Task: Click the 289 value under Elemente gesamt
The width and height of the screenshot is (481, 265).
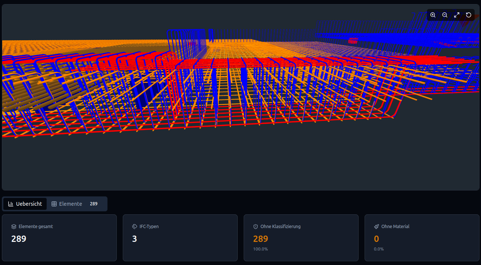Action: [19, 239]
